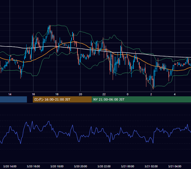Screen dimensions: 191x169
Task: Select the 0 hour label on price axis
Action: click(x=128, y=94)
